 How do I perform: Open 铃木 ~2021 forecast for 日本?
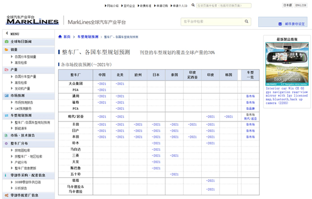point(156,143)
